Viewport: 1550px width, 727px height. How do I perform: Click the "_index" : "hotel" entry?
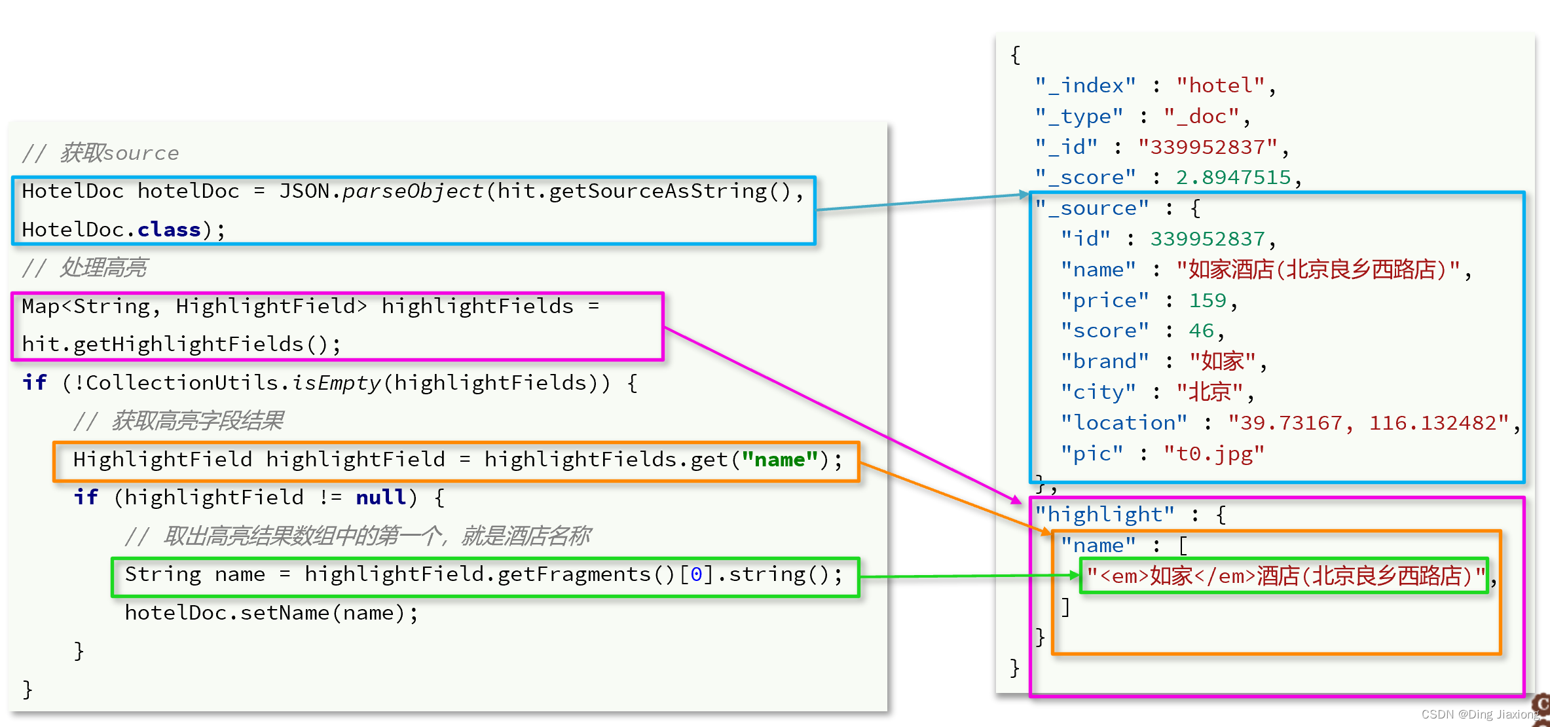point(1154,86)
